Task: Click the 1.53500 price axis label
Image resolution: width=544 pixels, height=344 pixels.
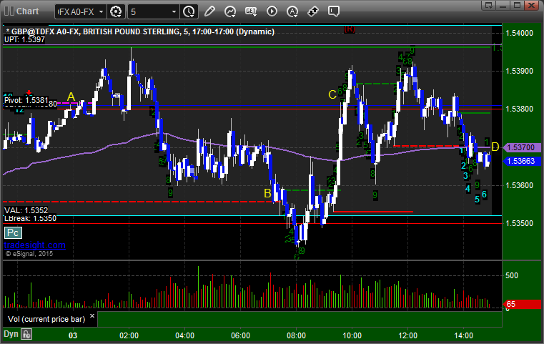Action: point(520,223)
